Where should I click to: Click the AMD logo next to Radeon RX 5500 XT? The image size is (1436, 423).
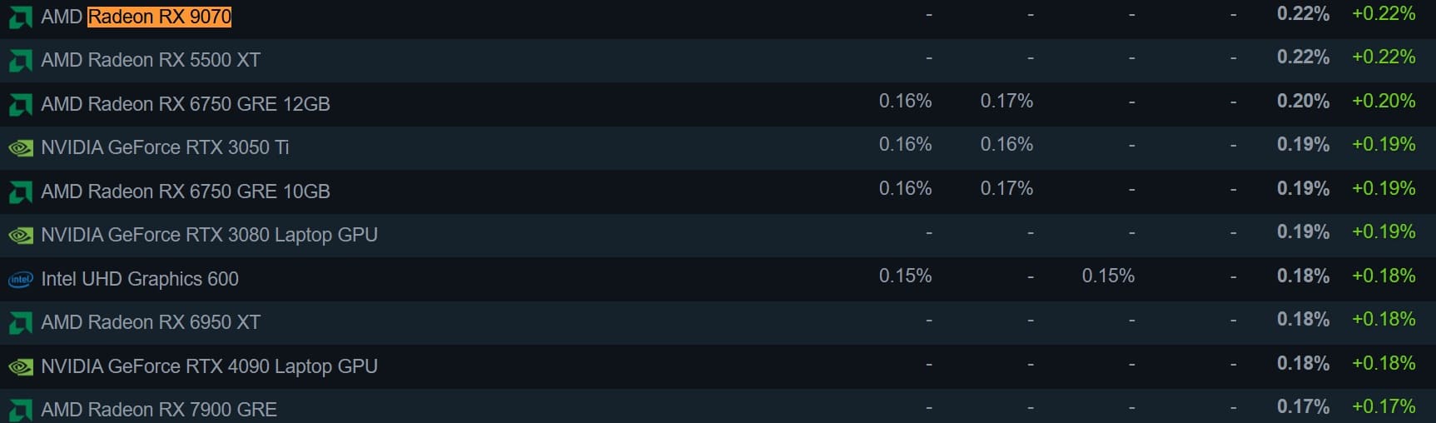(x=20, y=61)
